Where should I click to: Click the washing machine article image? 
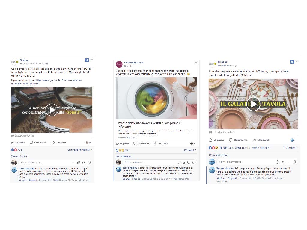156,98
